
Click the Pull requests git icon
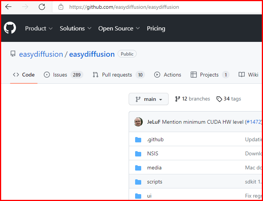[96, 75]
